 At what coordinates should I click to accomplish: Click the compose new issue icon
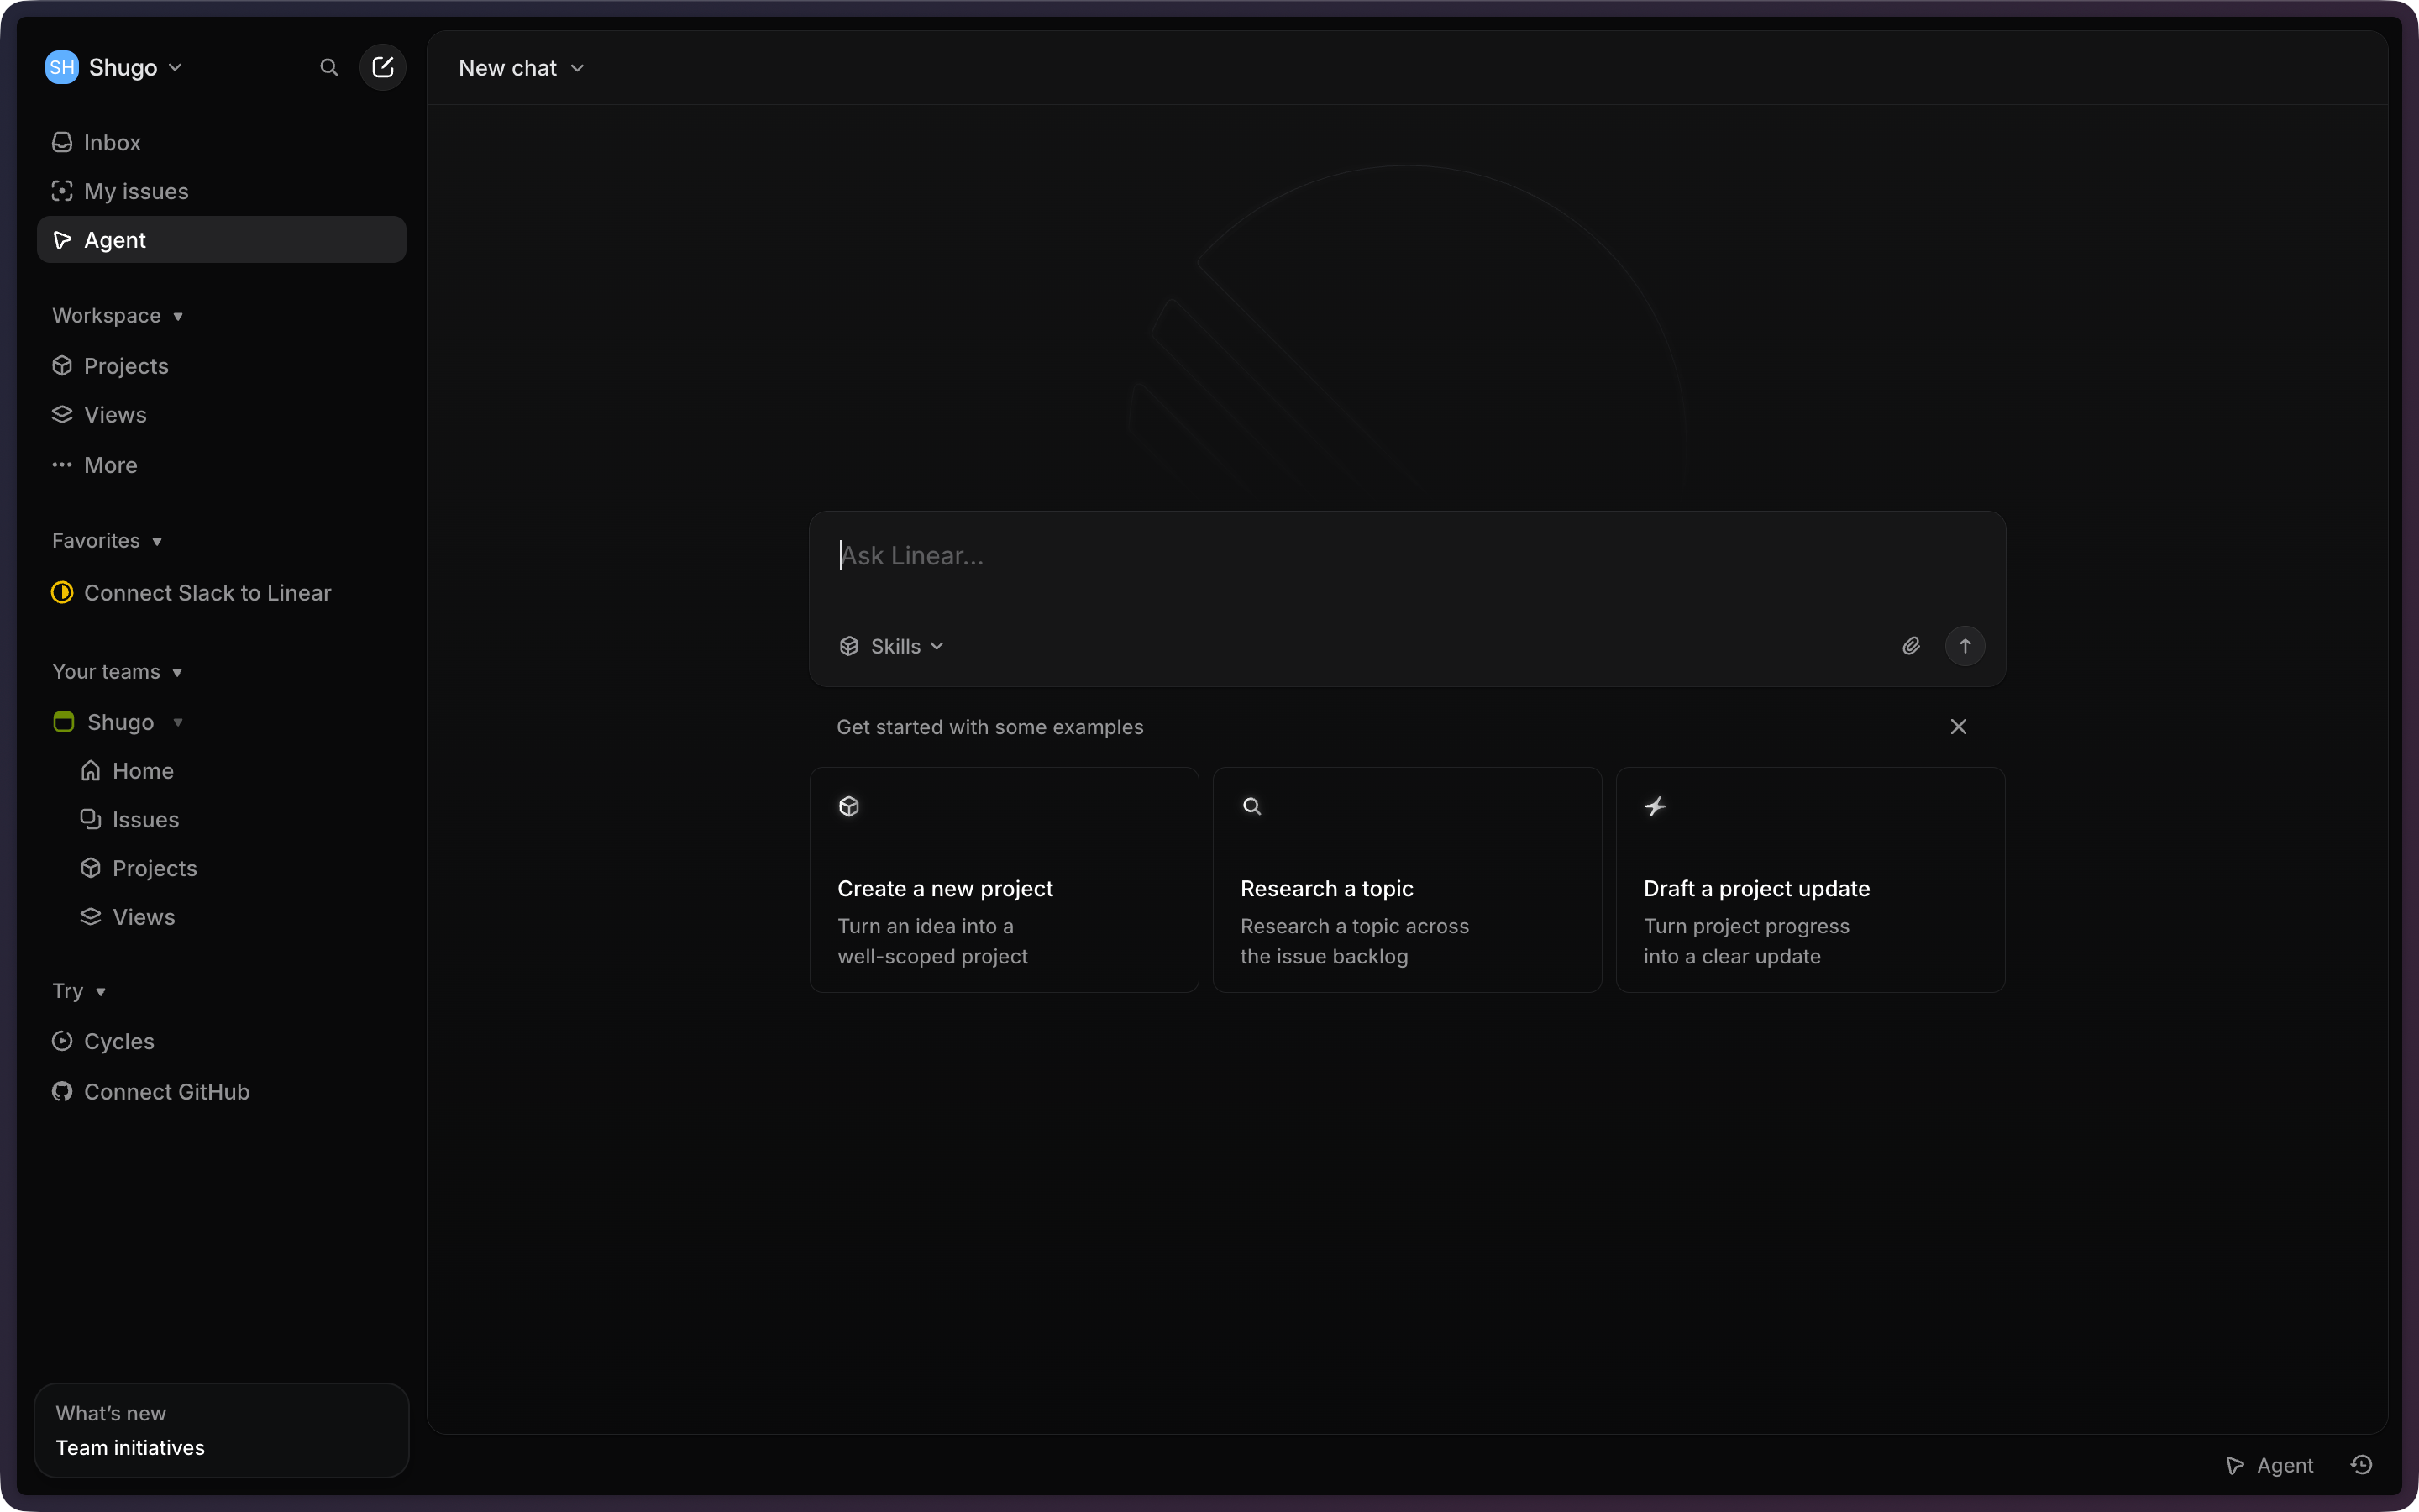pyautogui.click(x=383, y=67)
